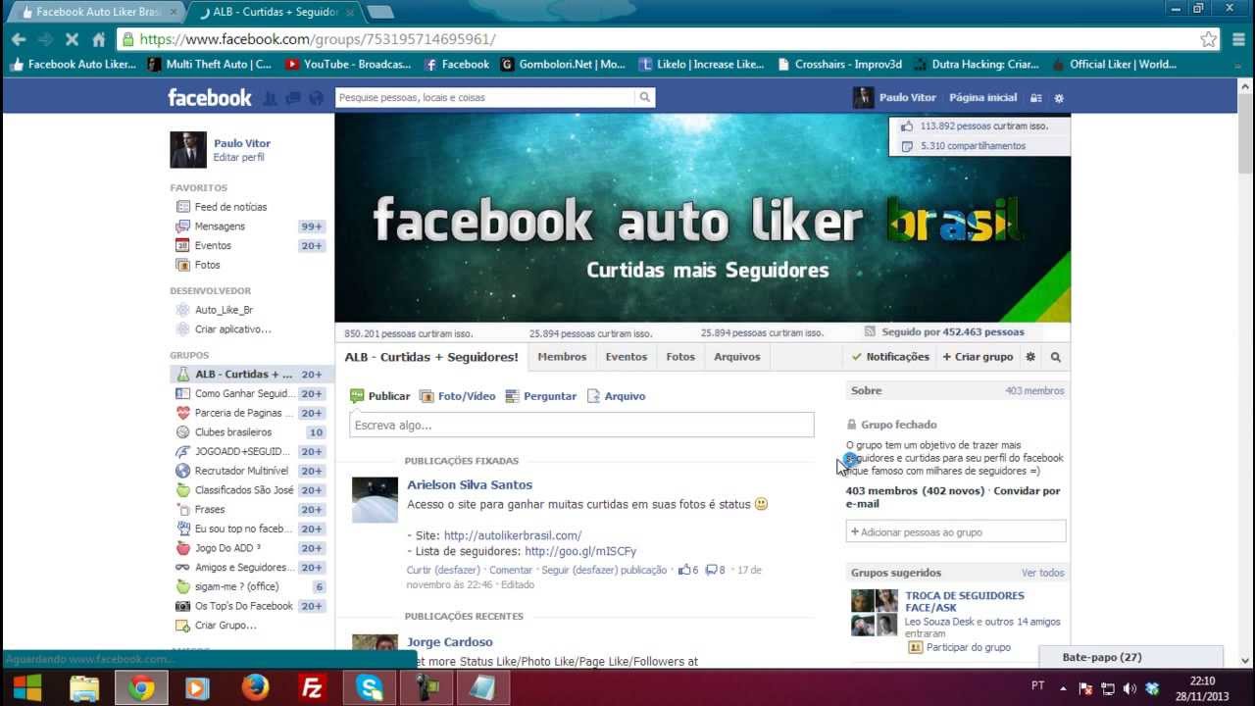1255x706 pixels.
Task: Search within group magnifier icon
Action: 1056,357
